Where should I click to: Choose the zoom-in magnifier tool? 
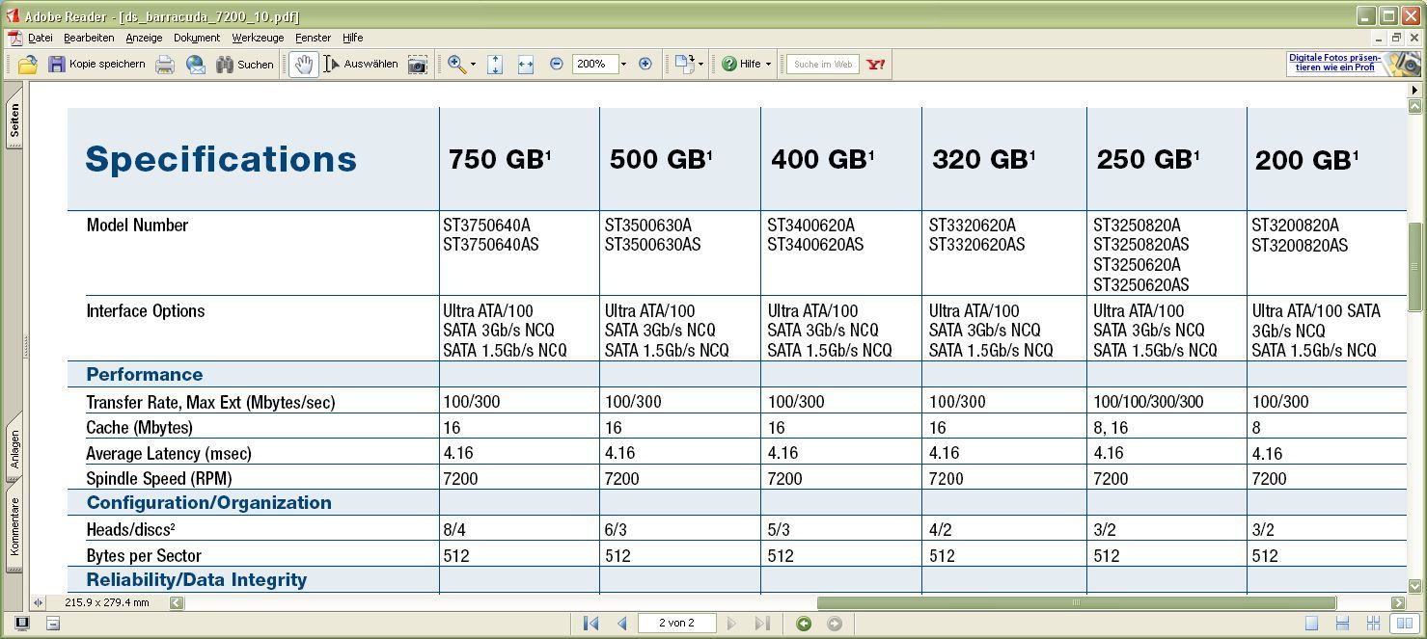(457, 65)
